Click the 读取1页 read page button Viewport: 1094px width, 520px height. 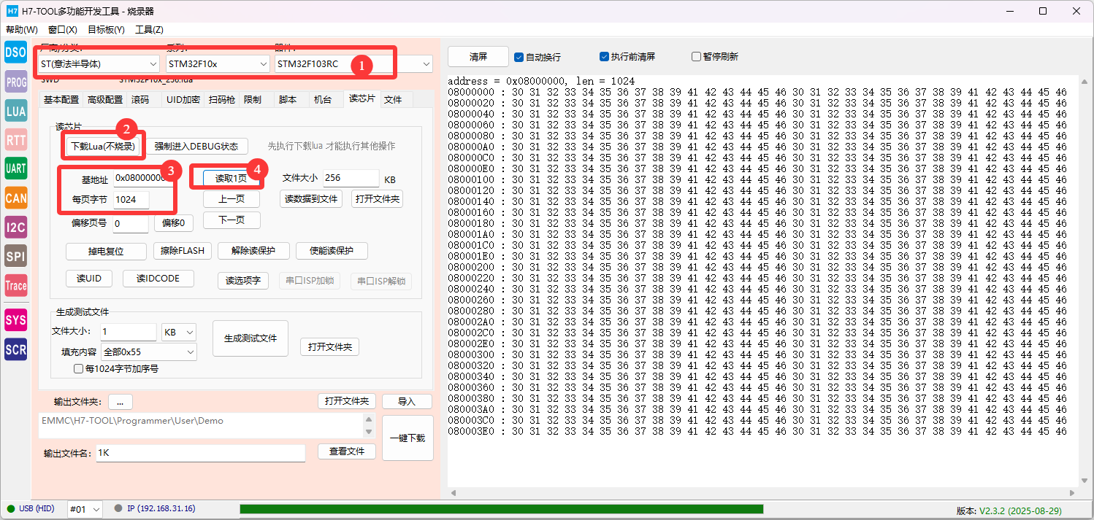pos(231,179)
